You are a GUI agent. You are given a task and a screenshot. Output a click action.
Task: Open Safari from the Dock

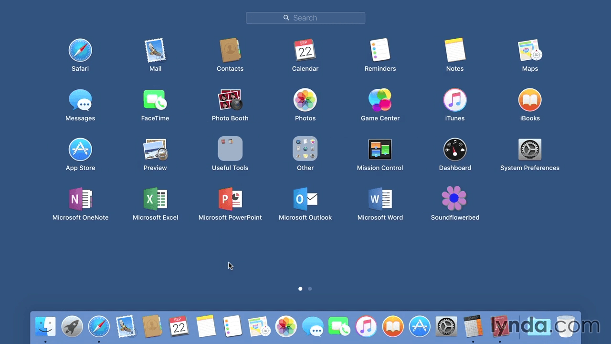click(99, 327)
